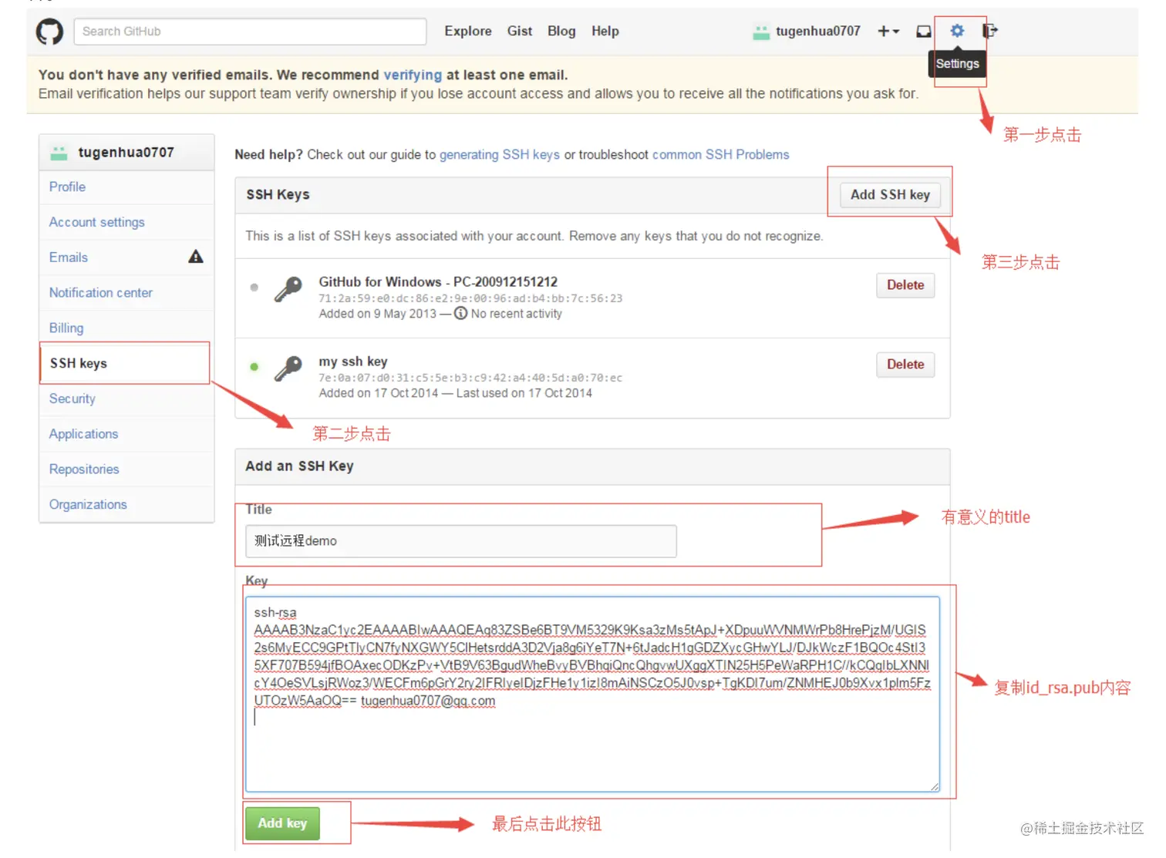Click inside the Key textarea

tap(592, 694)
